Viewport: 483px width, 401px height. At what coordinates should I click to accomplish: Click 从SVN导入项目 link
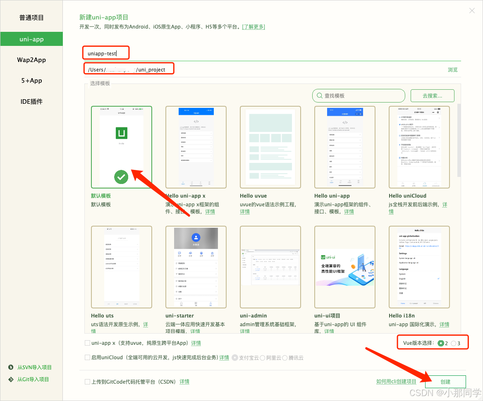coord(34,367)
